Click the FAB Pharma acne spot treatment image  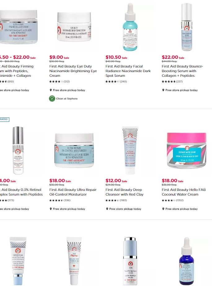tap(74, 261)
